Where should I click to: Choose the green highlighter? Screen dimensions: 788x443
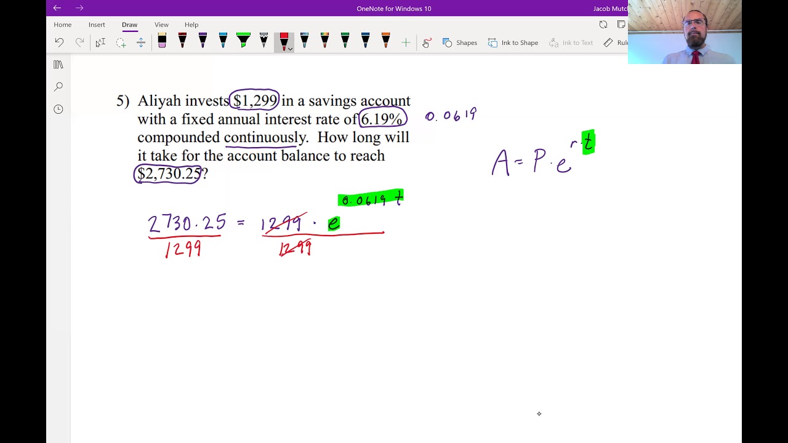coord(243,41)
